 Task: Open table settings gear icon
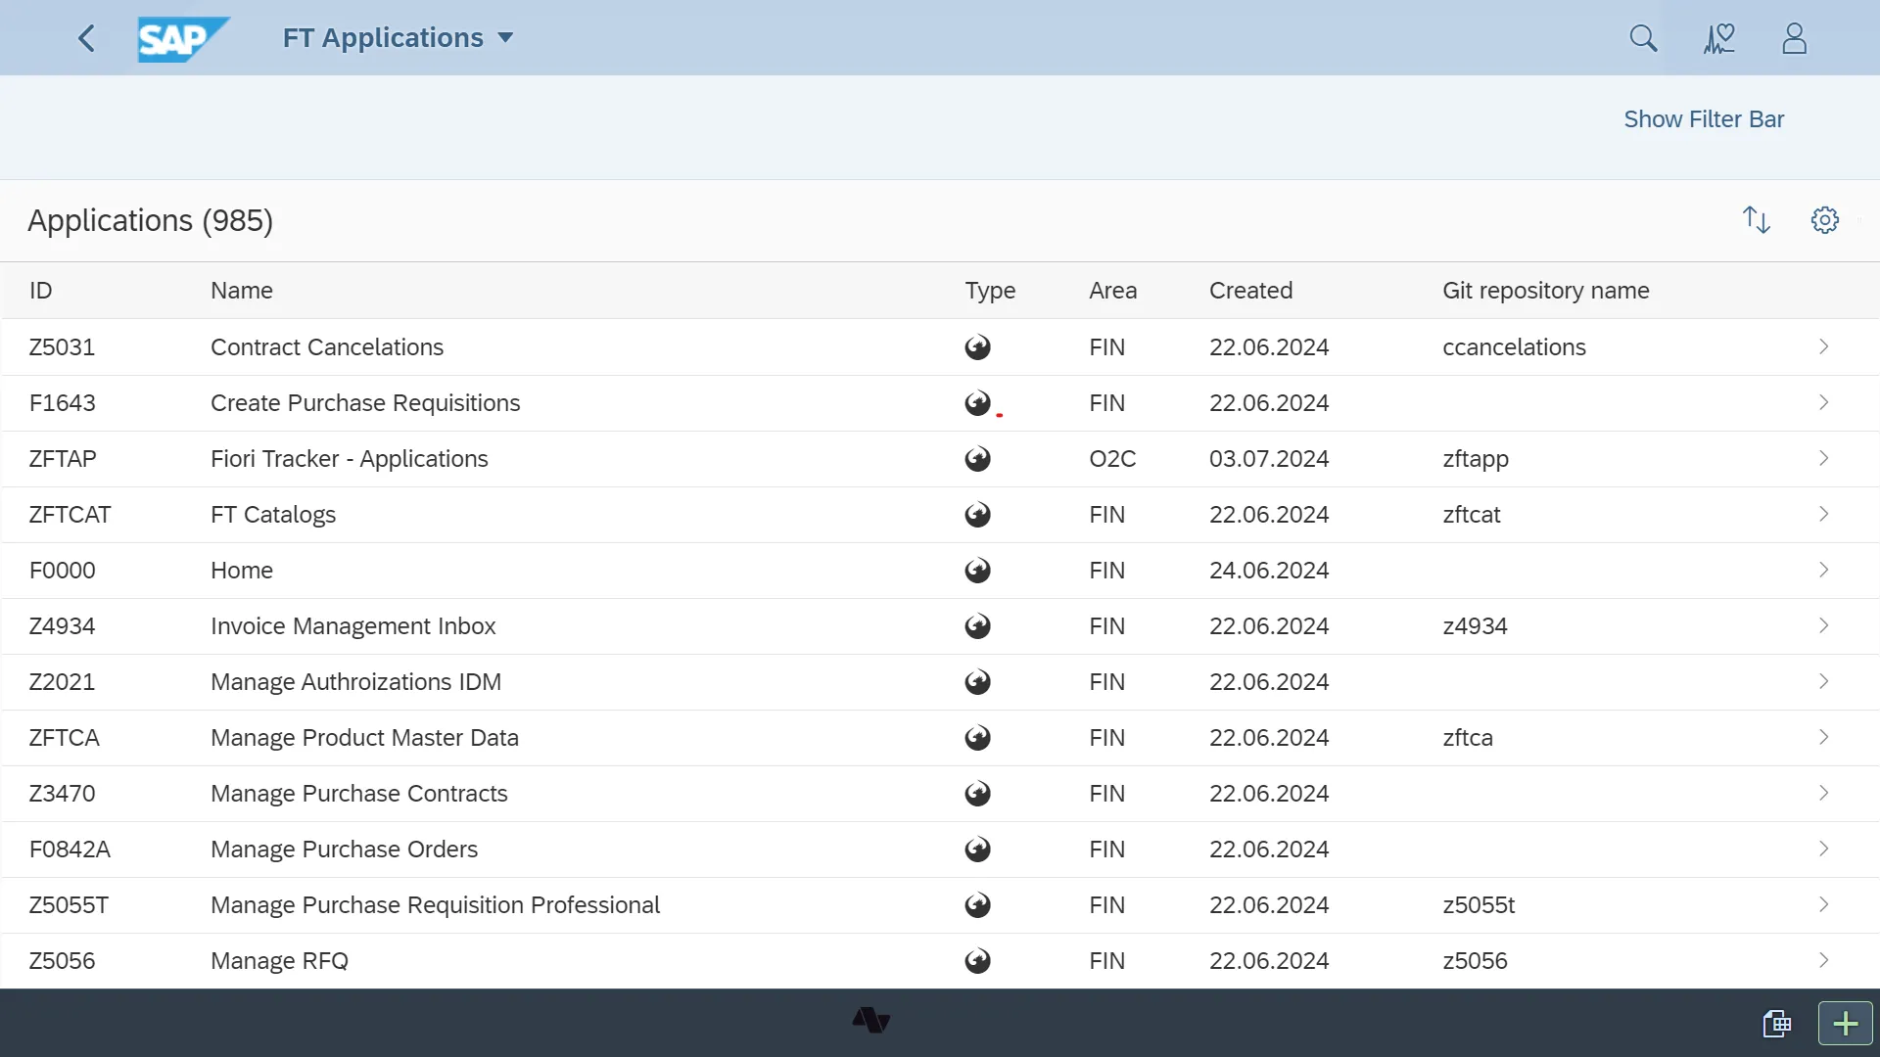pos(1824,220)
